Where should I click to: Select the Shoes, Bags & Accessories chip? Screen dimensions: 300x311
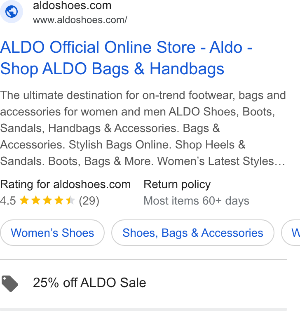(193, 233)
